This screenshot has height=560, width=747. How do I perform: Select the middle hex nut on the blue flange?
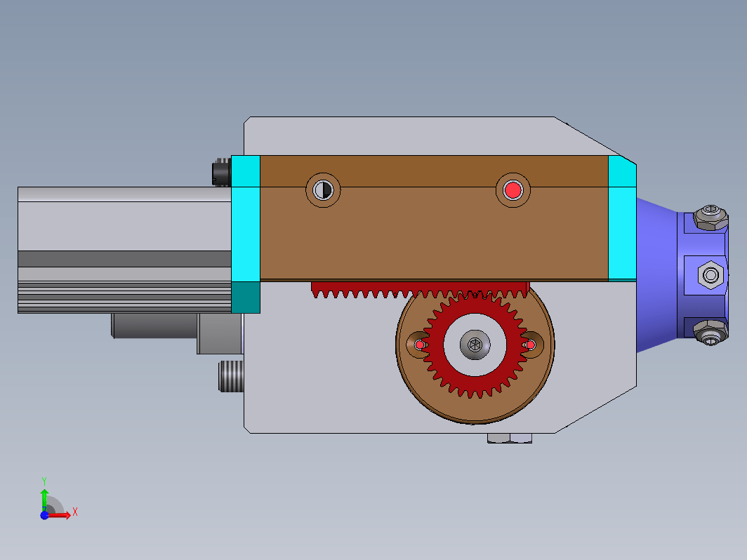710,275
